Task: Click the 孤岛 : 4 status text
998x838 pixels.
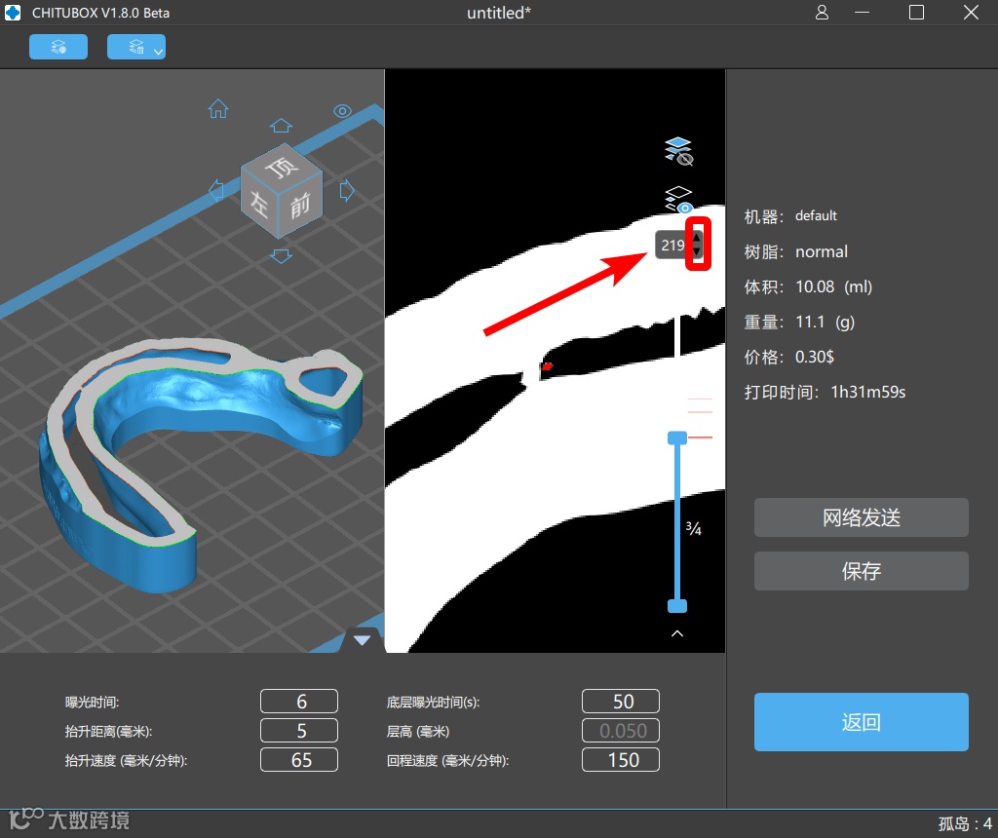Action: tap(965, 824)
